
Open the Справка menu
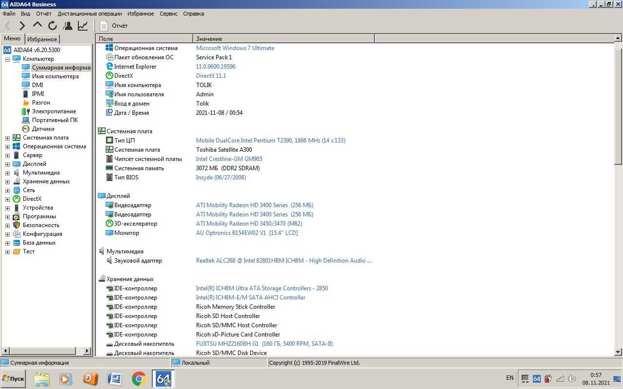tap(193, 14)
